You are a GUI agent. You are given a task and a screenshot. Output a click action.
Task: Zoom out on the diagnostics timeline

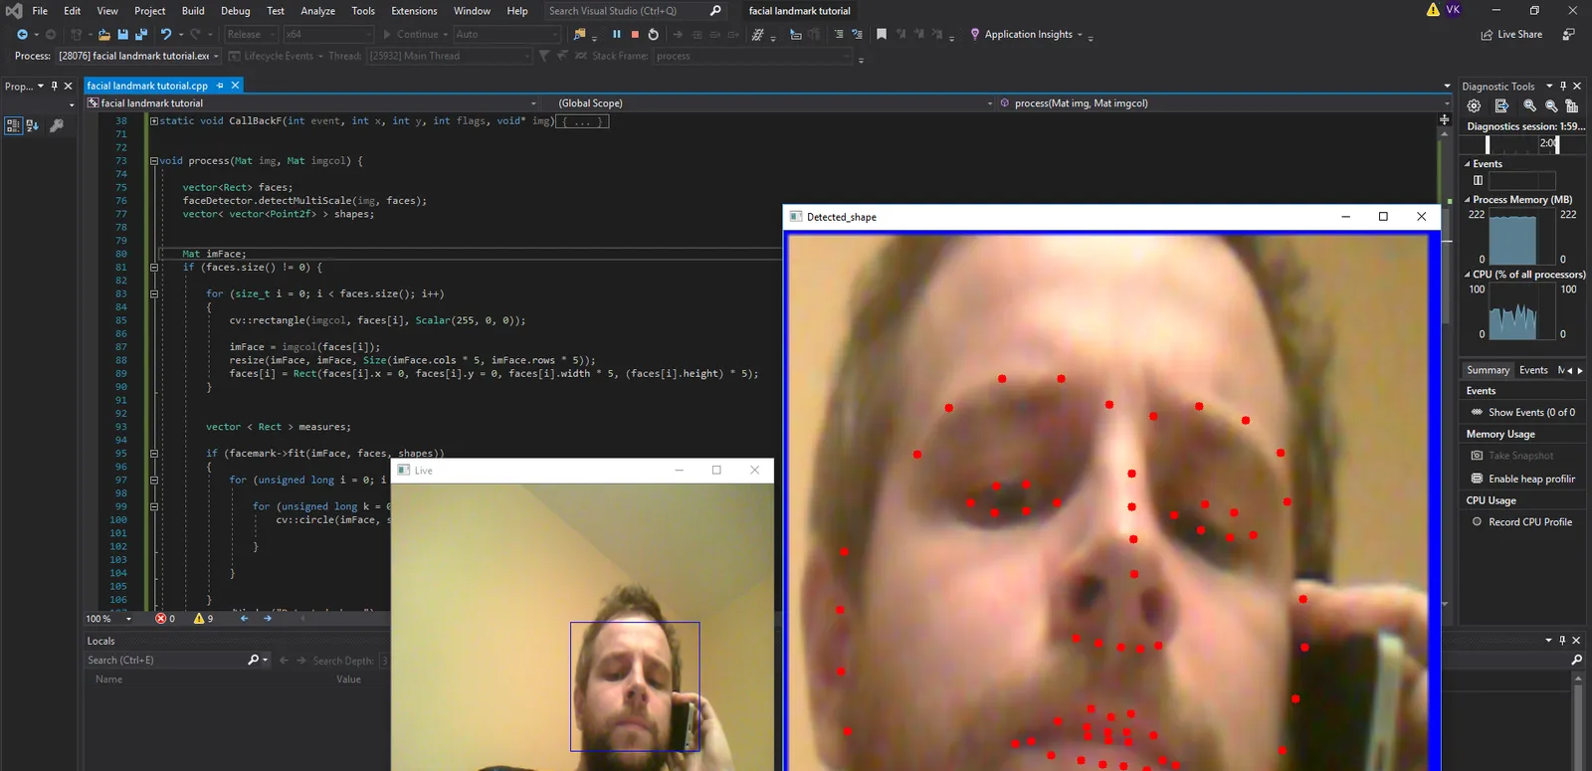click(x=1551, y=105)
